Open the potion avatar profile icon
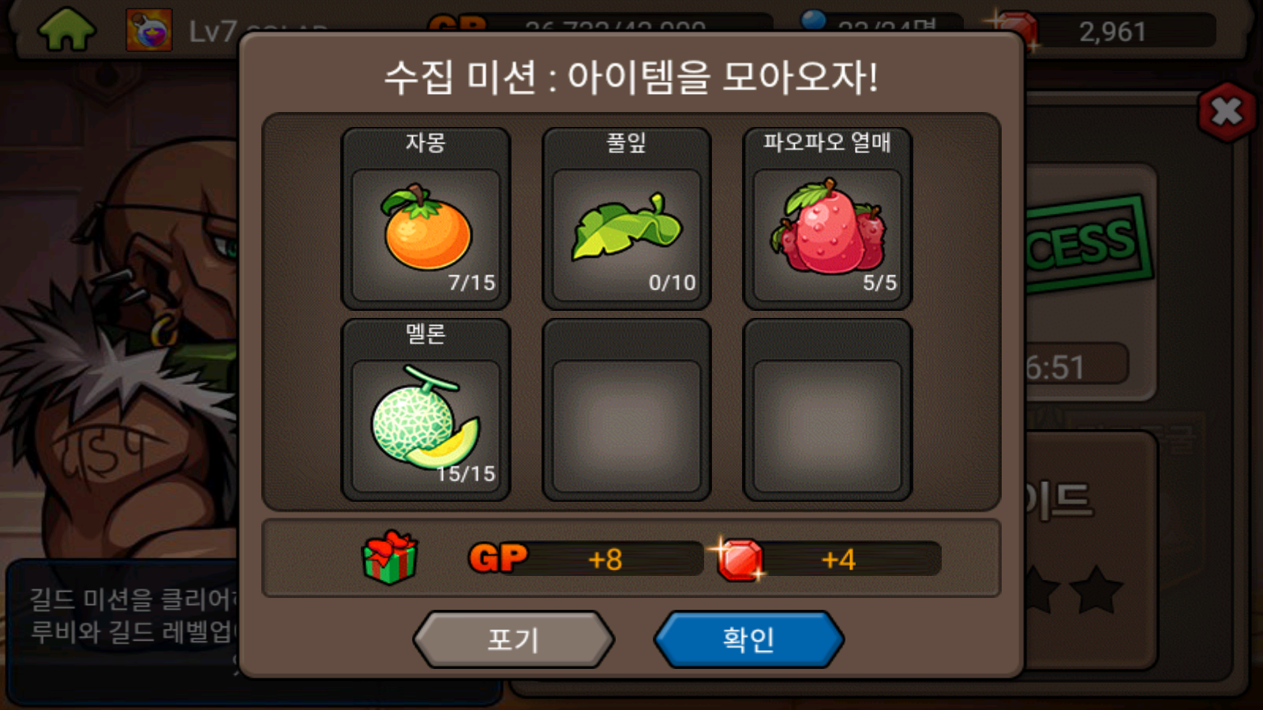The height and width of the screenshot is (710, 1263). (149, 31)
